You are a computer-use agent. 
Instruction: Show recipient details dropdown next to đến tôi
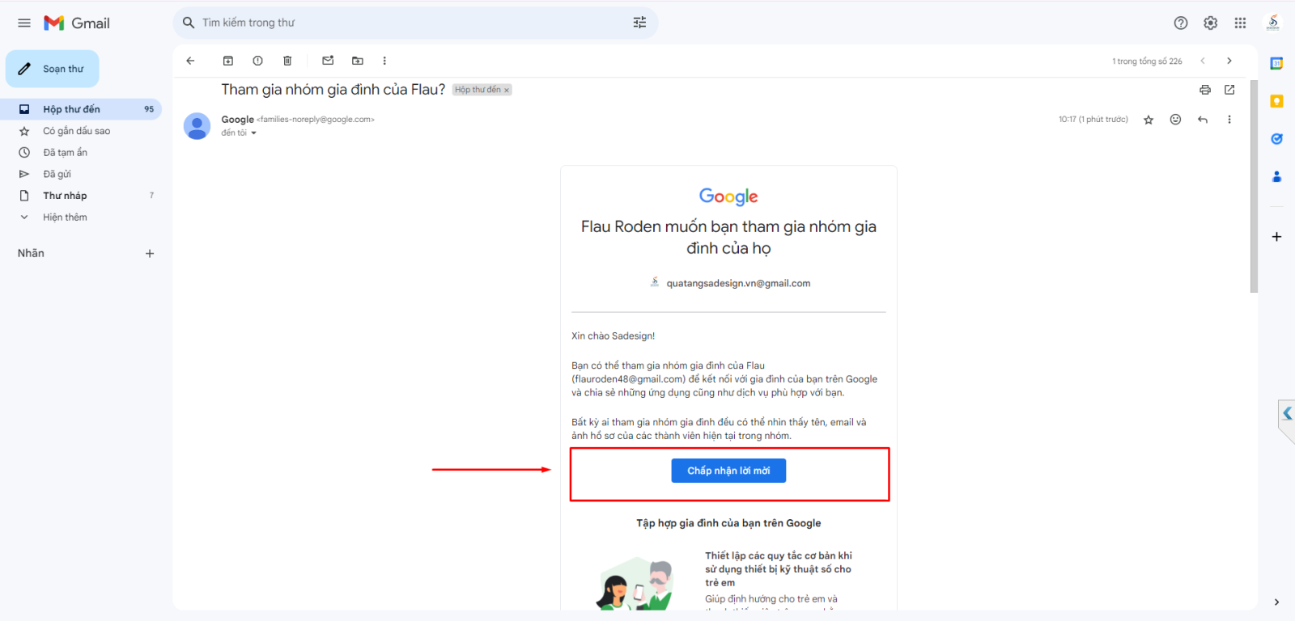(x=253, y=133)
